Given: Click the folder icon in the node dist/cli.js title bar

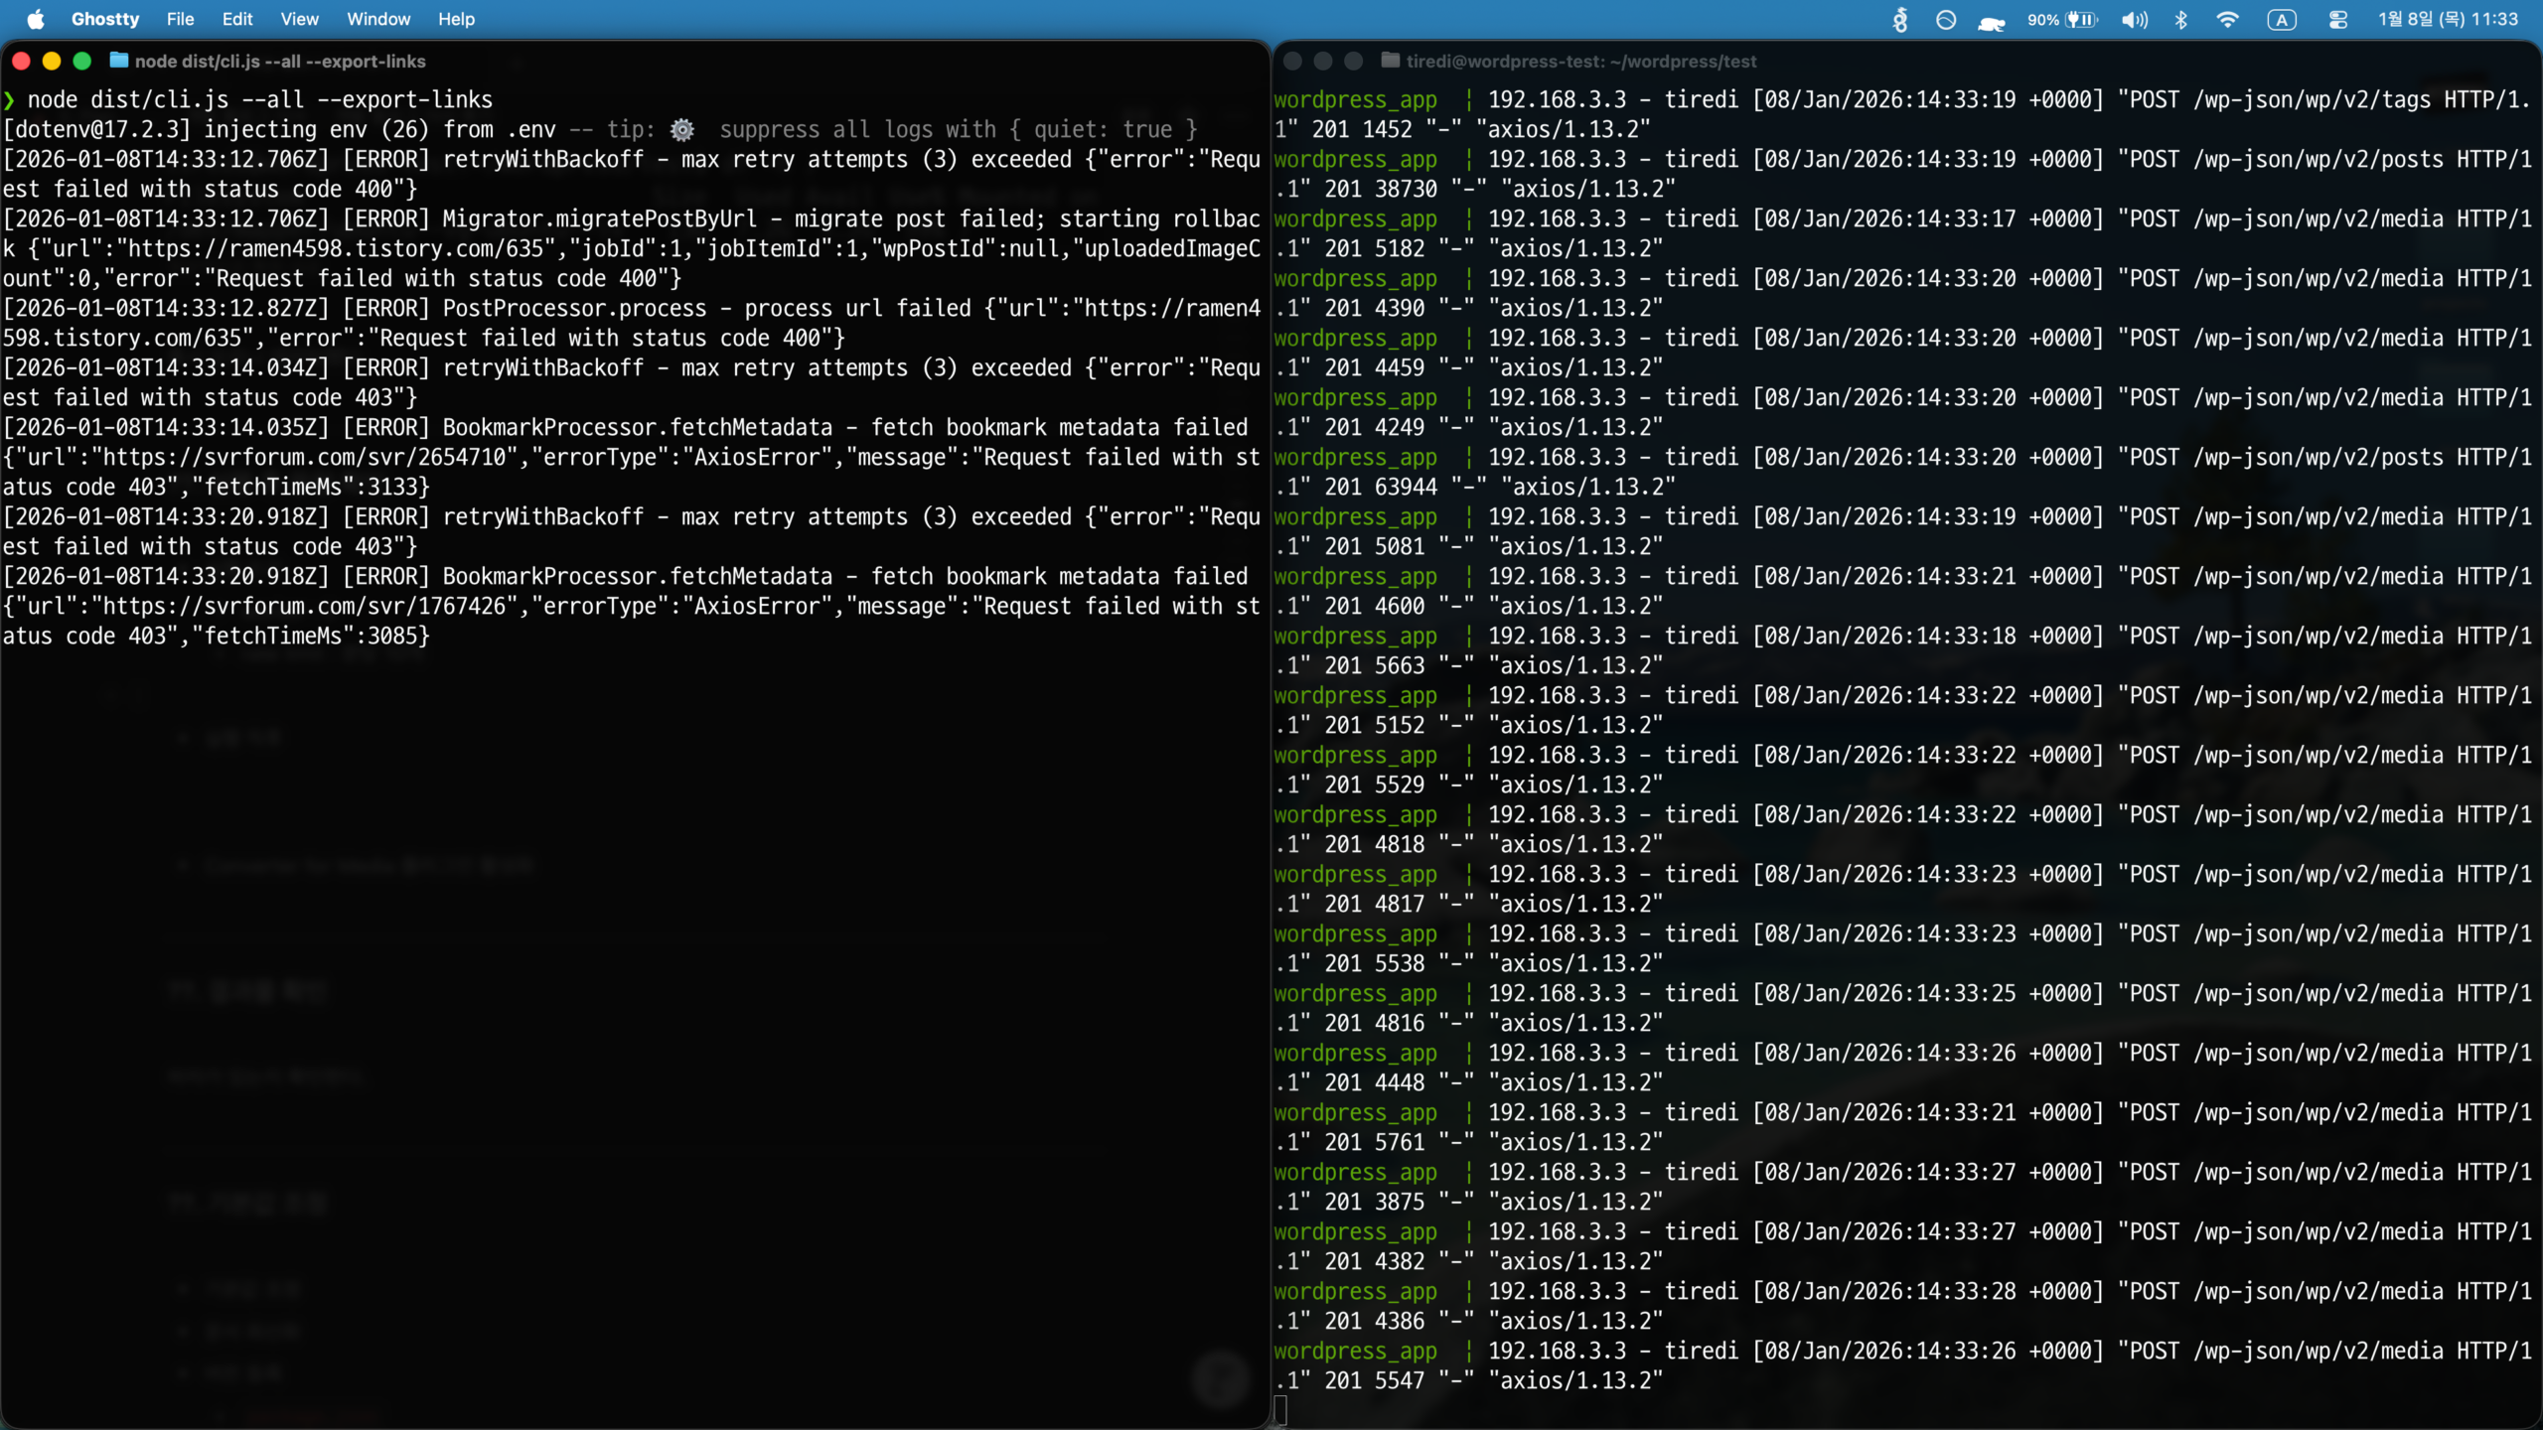Looking at the screenshot, I should click(119, 61).
